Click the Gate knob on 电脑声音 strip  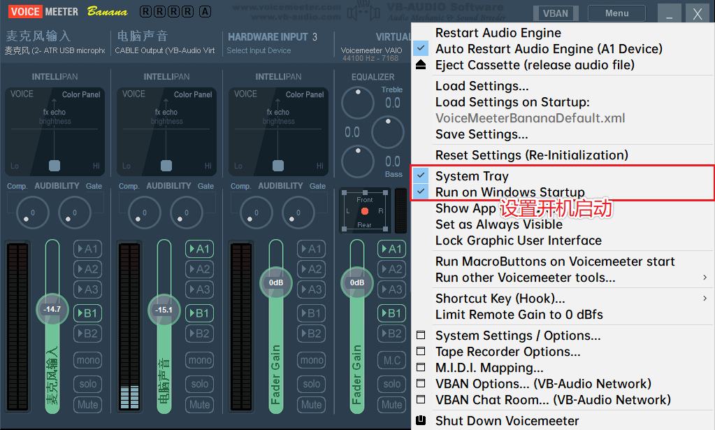(x=187, y=213)
